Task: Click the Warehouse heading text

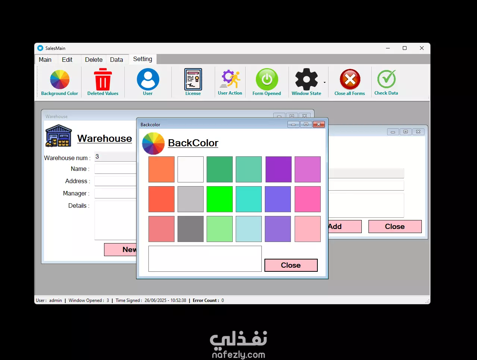Action: click(104, 138)
